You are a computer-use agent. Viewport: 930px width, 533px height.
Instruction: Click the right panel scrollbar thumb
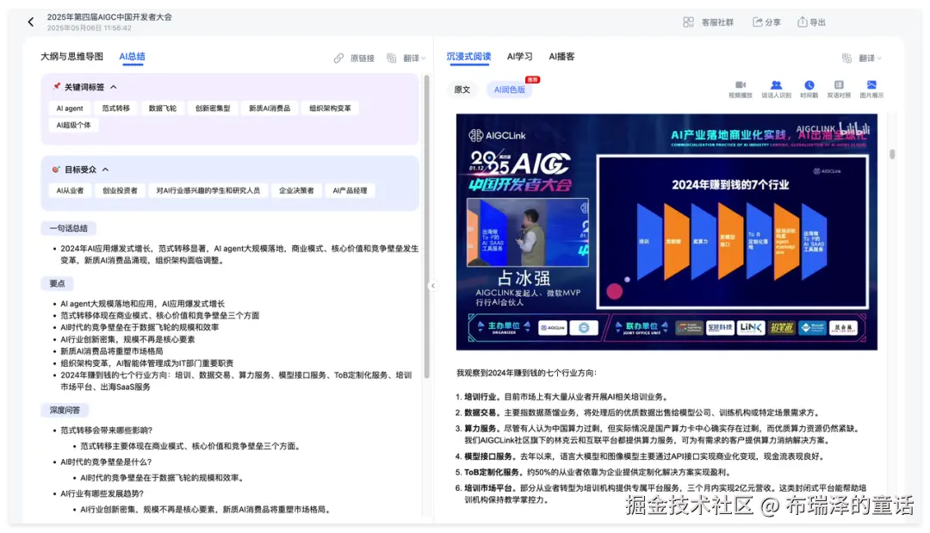tap(892, 154)
